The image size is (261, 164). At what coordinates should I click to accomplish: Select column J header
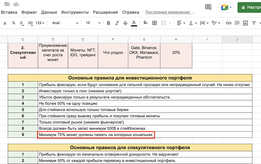(x=237, y=39)
